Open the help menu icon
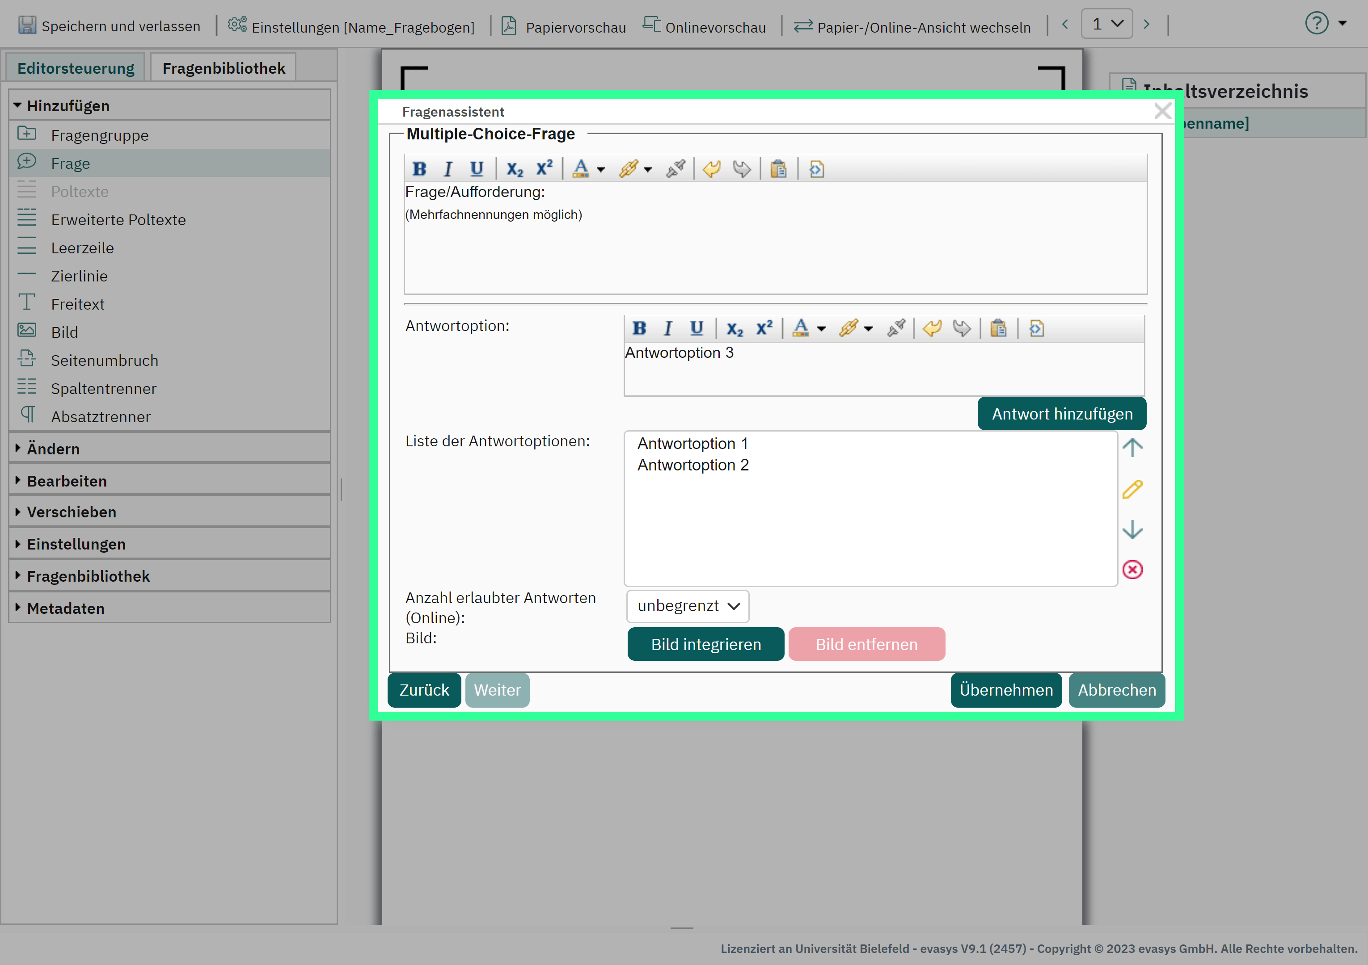 point(1317,23)
